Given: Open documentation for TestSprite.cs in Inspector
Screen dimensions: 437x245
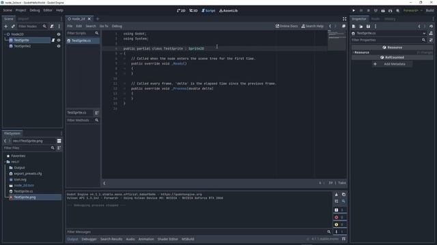Looking at the screenshot, I should 431,33.
